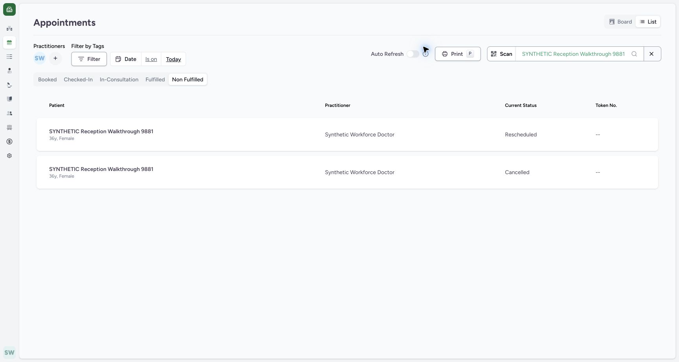The image size is (679, 362).
Task: Open the Today date value picker
Action: [x=173, y=59]
